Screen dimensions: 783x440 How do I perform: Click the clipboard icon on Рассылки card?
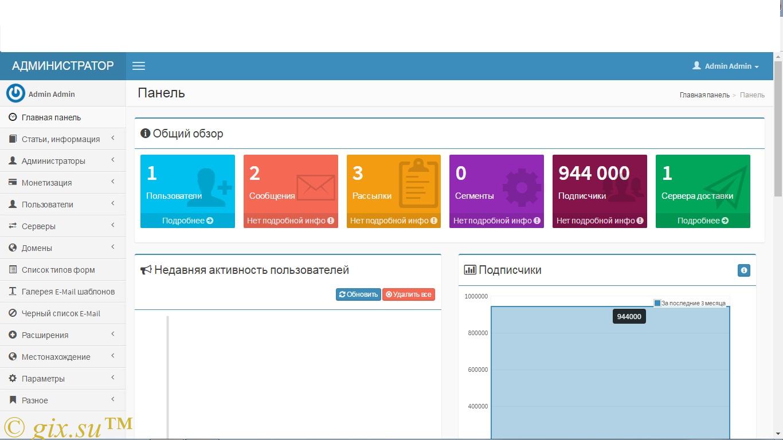click(418, 183)
